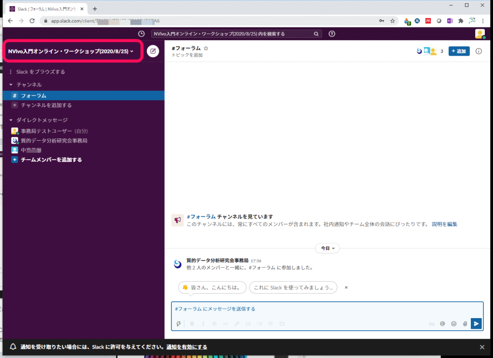Screen dimensions: 493x358
Task: Open the Slack help icon
Action: pyautogui.click(x=332, y=34)
